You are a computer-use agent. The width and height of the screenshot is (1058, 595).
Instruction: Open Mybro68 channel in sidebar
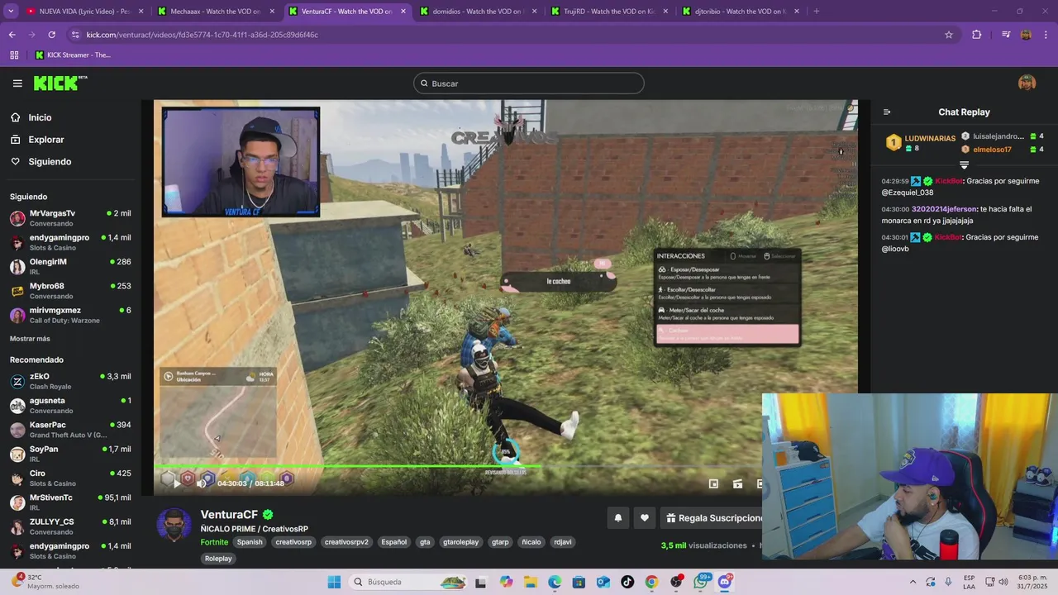(70, 291)
